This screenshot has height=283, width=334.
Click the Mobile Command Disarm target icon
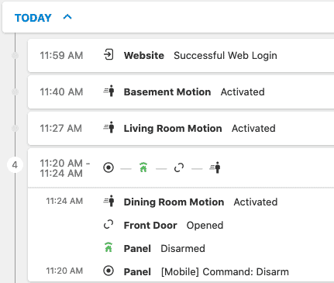[x=108, y=271]
